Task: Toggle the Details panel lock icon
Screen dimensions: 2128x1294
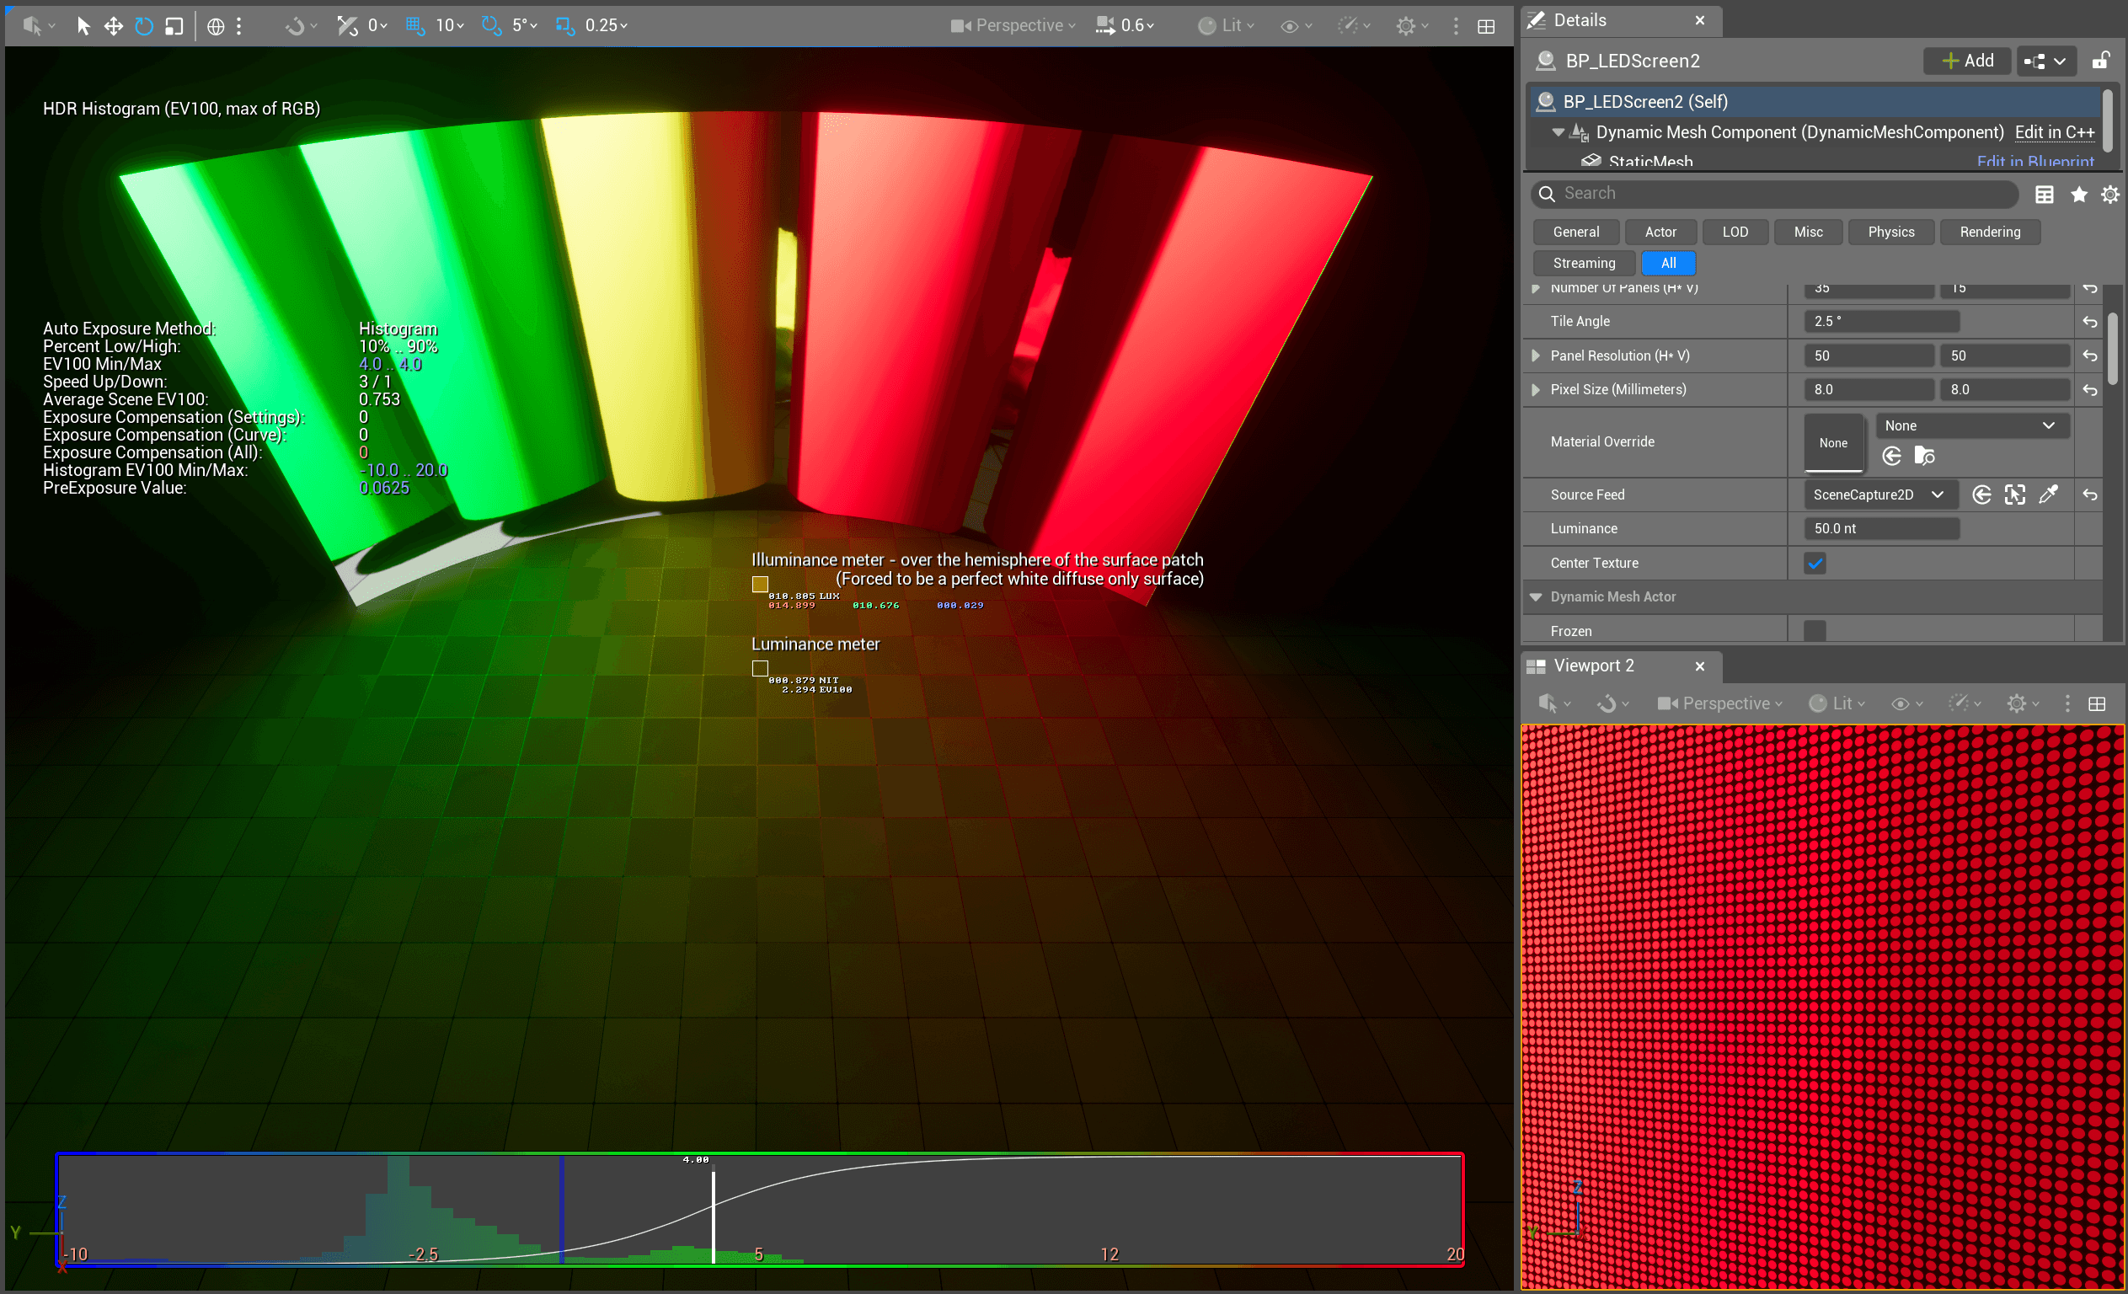Action: pos(2100,61)
